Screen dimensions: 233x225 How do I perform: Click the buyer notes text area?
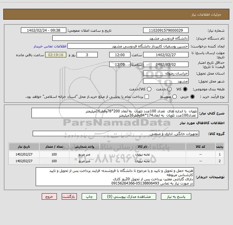click(x=115, y=177)
